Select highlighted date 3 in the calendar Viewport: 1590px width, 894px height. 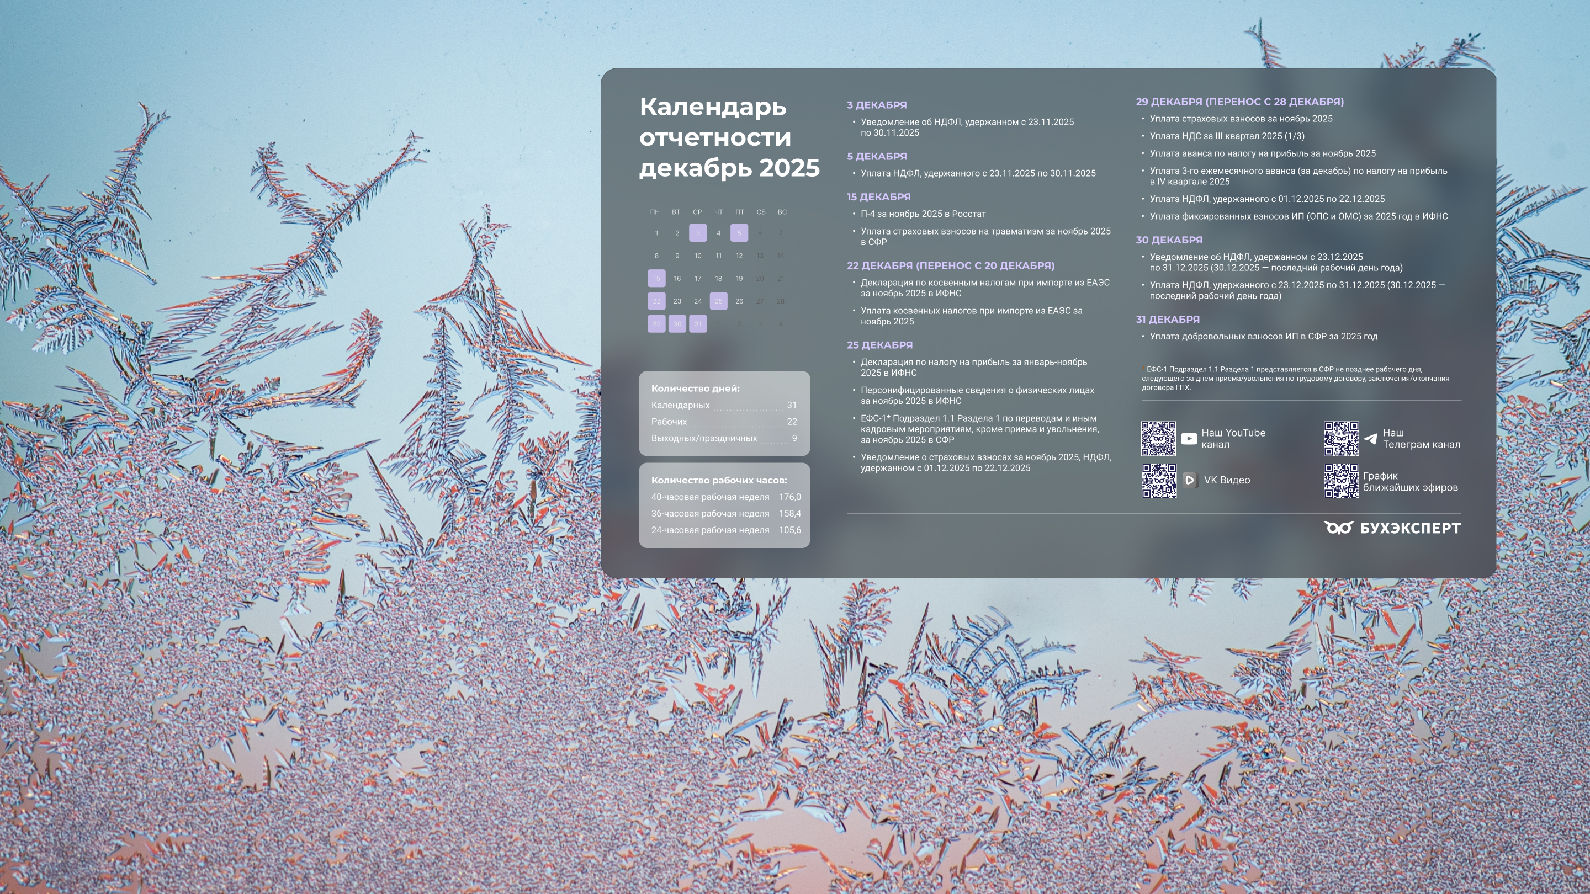coord(697,233)
